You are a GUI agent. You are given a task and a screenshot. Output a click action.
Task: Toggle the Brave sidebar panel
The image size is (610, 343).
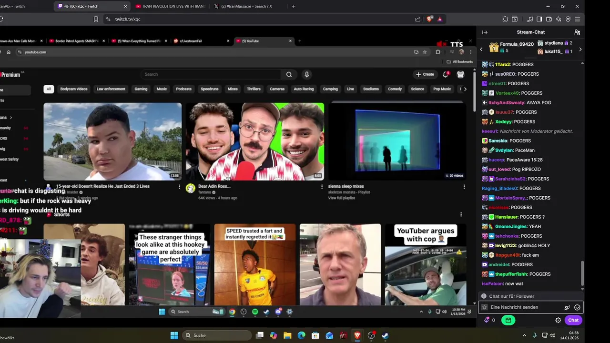[x=539, y=19]
